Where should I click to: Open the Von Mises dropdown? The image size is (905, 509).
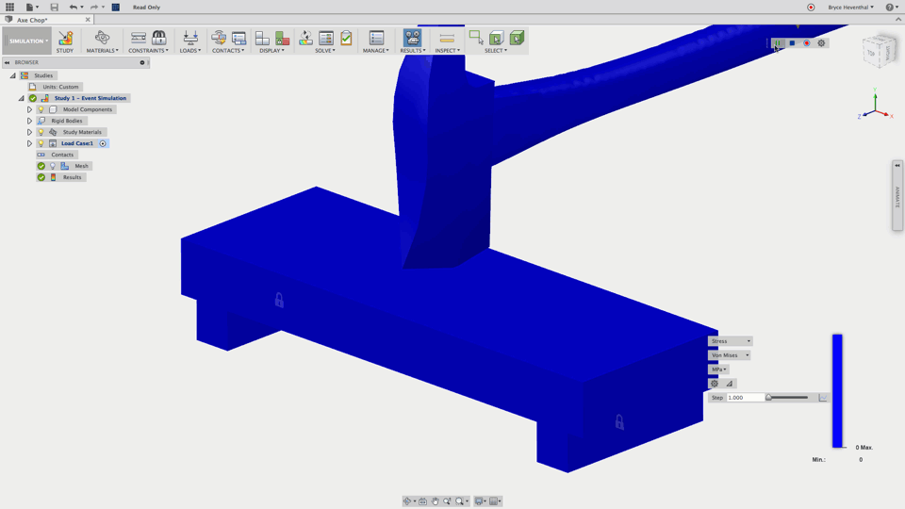point(730,355)
